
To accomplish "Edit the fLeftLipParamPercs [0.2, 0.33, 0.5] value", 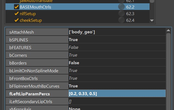I will click(117, 94).
